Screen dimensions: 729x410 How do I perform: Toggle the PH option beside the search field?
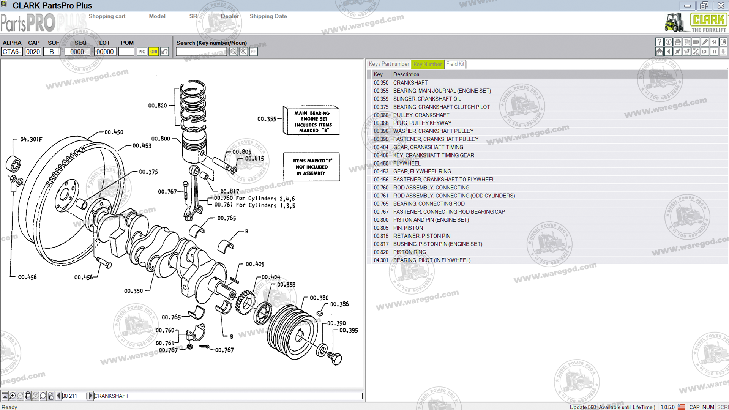pyautogui.click(x=253, y=51)
